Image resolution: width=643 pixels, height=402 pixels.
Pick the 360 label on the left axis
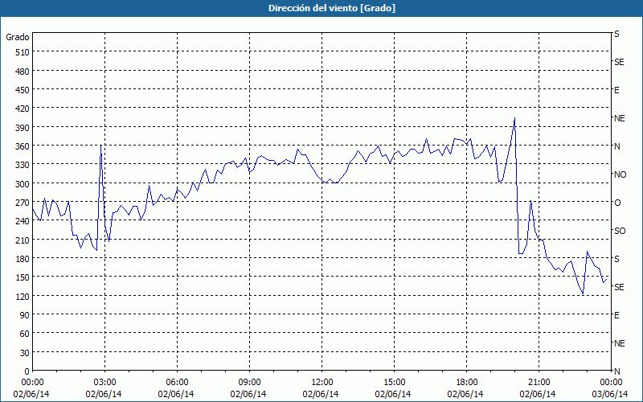pyautogui.click(x=23, y=146)
